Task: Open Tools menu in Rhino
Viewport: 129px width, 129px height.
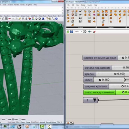Action: pos(5,5)
